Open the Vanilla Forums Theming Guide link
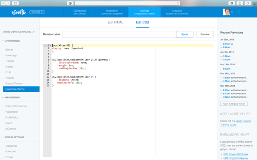The image size is (257, 160). (x=236, y=123)
